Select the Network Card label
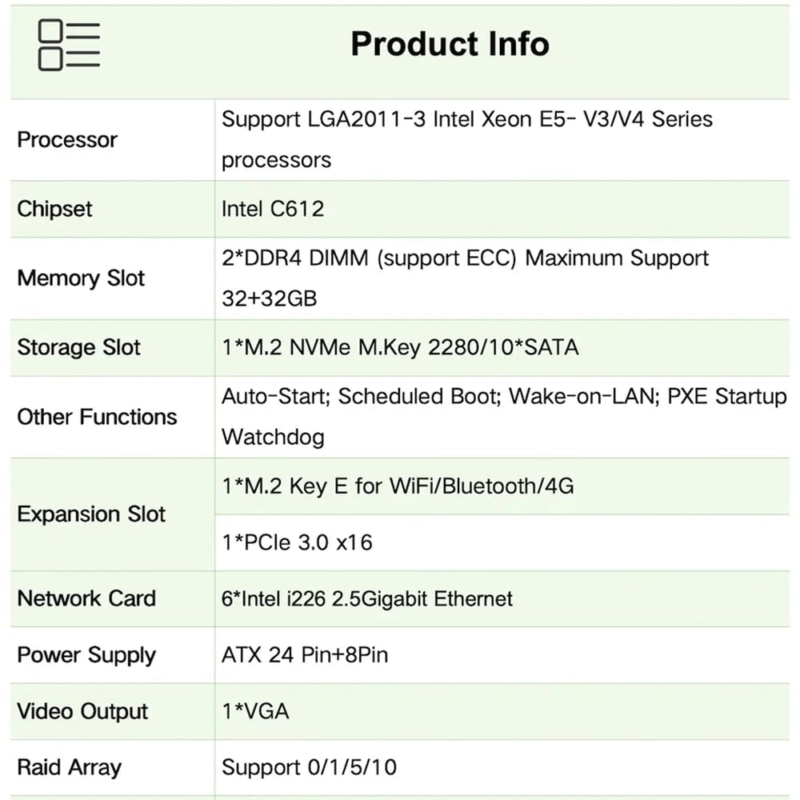Viewport: 800px width, 800px height. point(86,598)
